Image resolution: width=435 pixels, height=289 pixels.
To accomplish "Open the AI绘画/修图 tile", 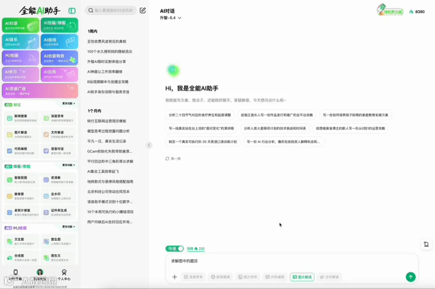I will pos(59,25).
